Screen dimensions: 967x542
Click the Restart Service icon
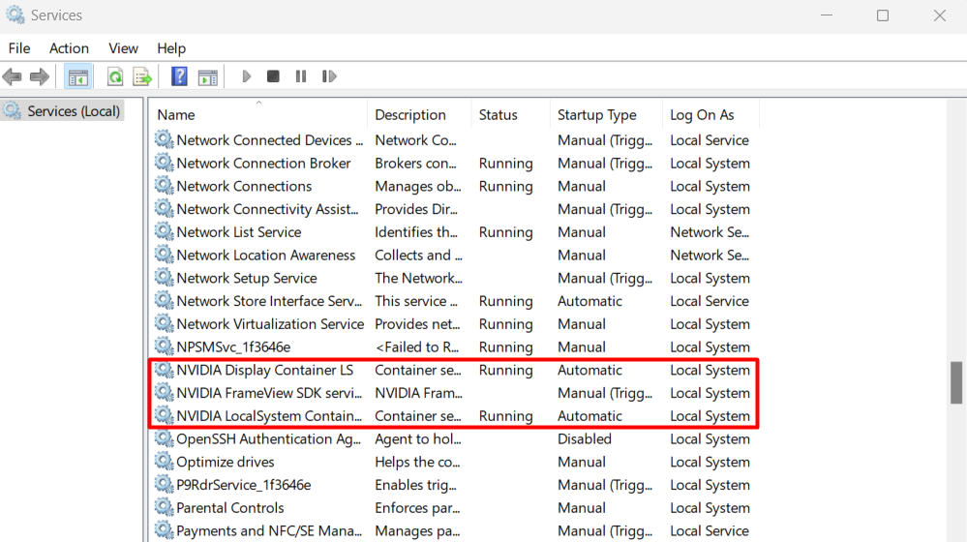(329, 76)
